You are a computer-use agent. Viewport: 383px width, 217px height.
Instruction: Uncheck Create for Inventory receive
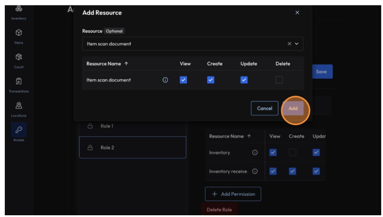click(292, 171)
